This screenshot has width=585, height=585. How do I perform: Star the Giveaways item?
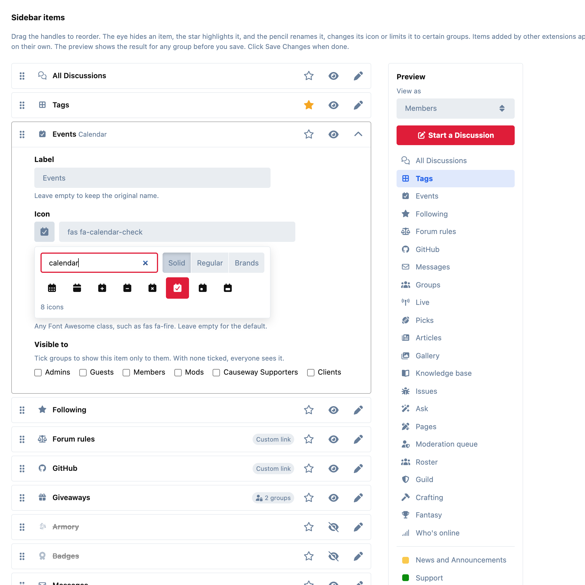click(309, 498)
